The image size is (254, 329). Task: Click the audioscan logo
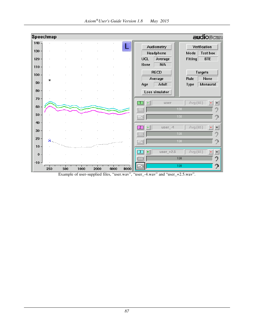tap(208, 37)
